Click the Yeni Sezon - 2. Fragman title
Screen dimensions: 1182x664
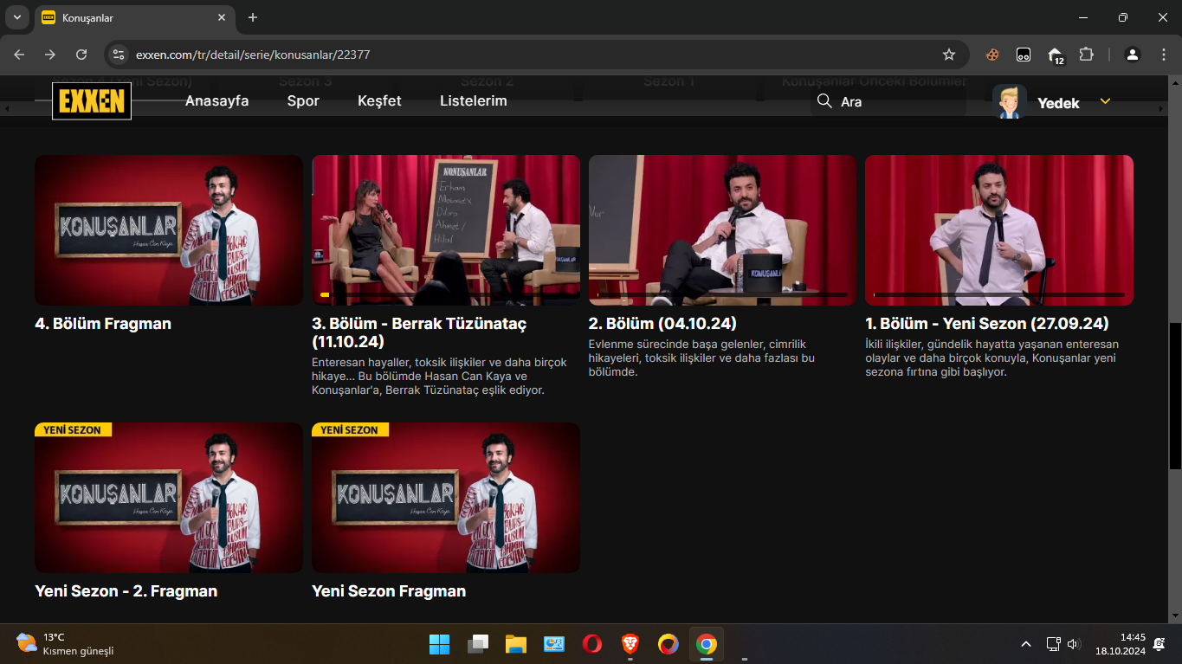point(126,591)
